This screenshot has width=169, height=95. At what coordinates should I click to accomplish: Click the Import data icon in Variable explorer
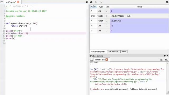91,2
